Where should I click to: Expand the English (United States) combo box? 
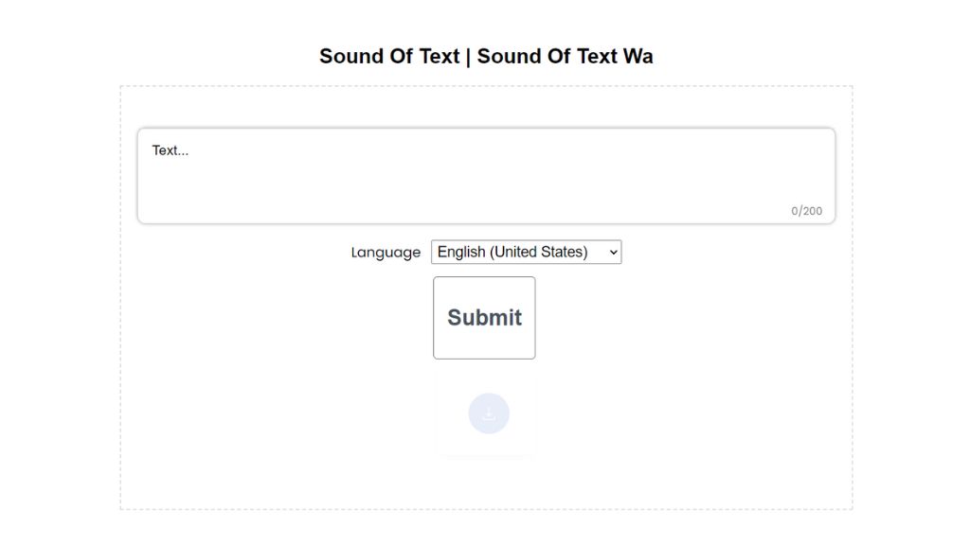[x=526, y=252]
